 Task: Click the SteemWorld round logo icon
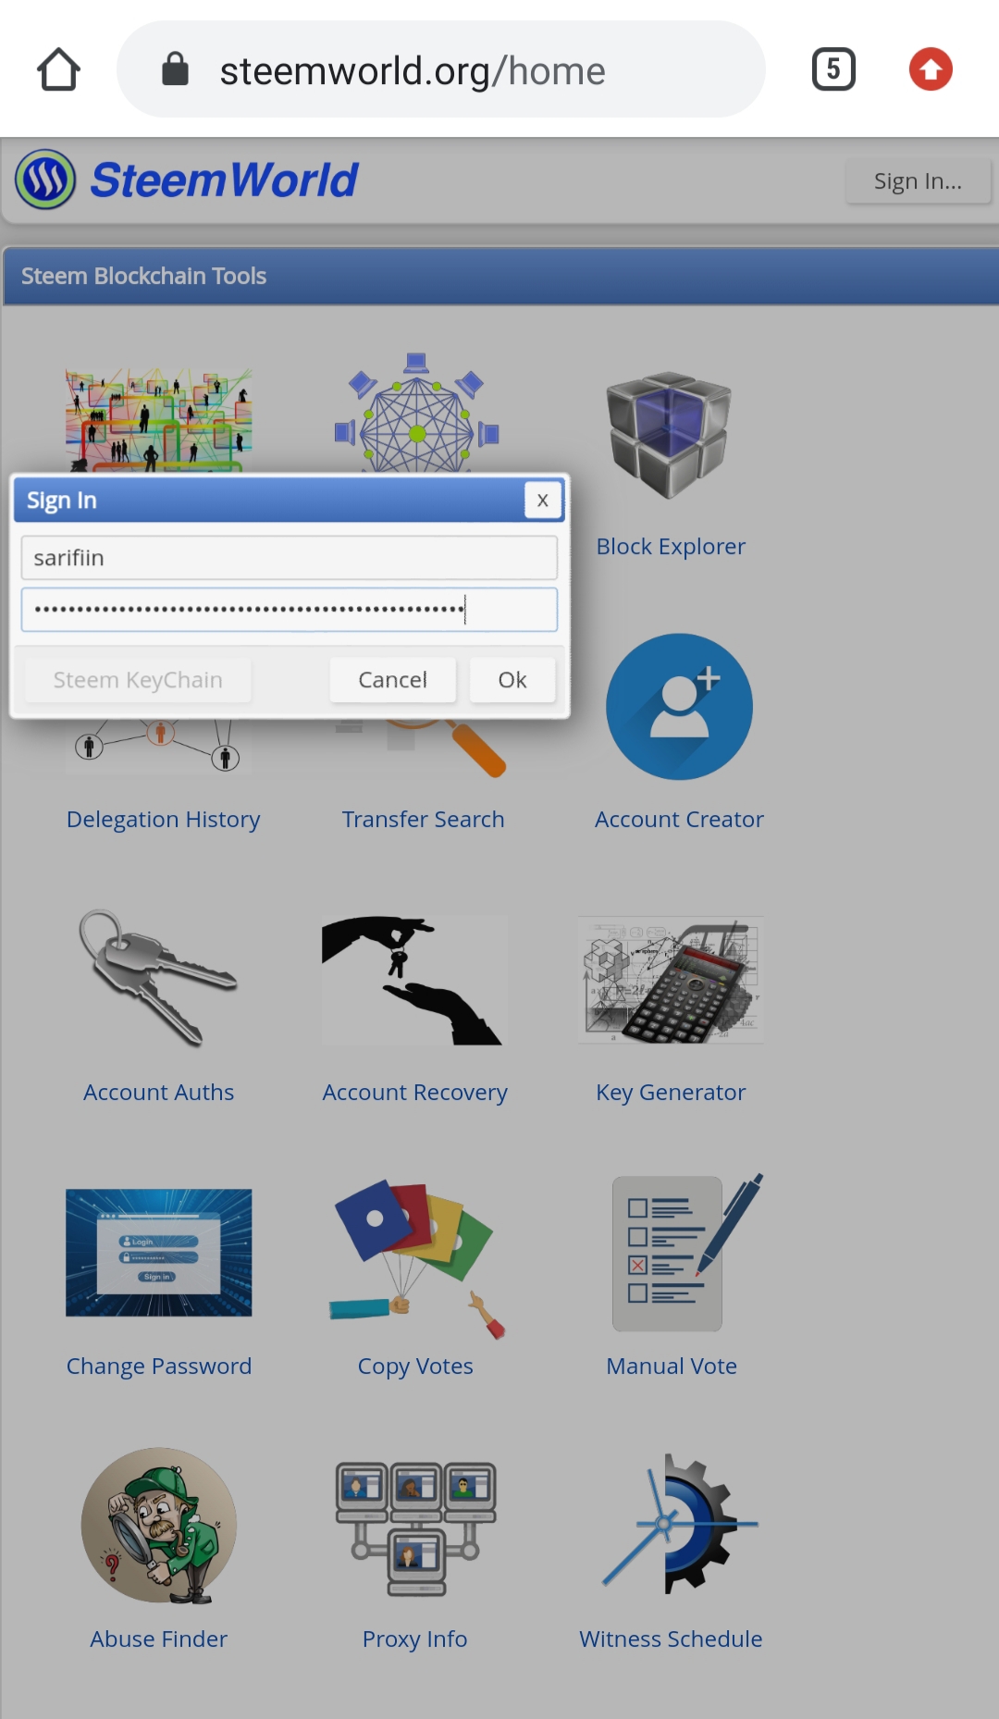pyautogui.click(x=45, y=179)
